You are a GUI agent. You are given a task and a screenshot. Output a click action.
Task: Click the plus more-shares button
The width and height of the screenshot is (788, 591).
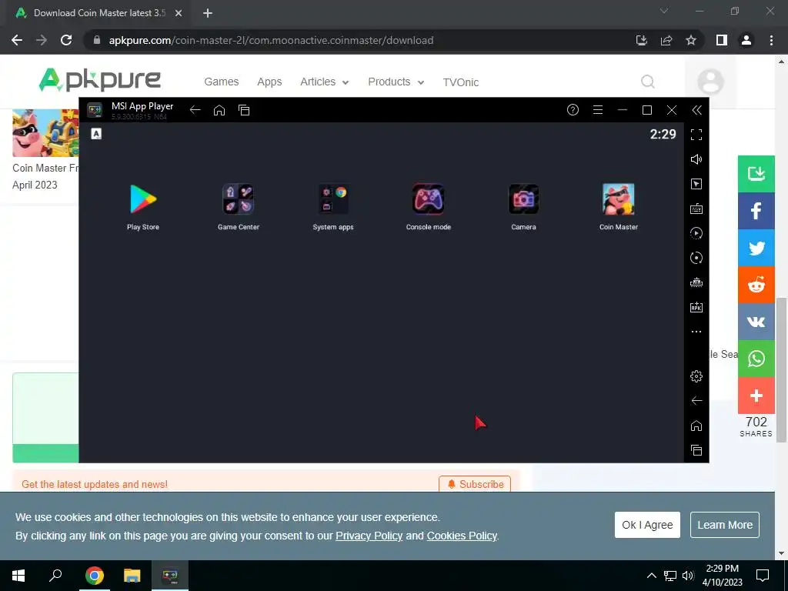pyautogui.click(x=756, y=396)
